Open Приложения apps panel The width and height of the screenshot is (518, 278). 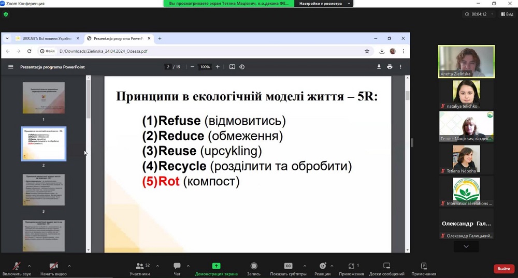coord(351,266)
